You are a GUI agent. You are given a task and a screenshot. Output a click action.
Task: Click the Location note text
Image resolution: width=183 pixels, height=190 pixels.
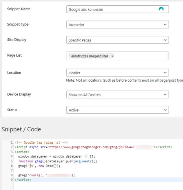(125, 80)
